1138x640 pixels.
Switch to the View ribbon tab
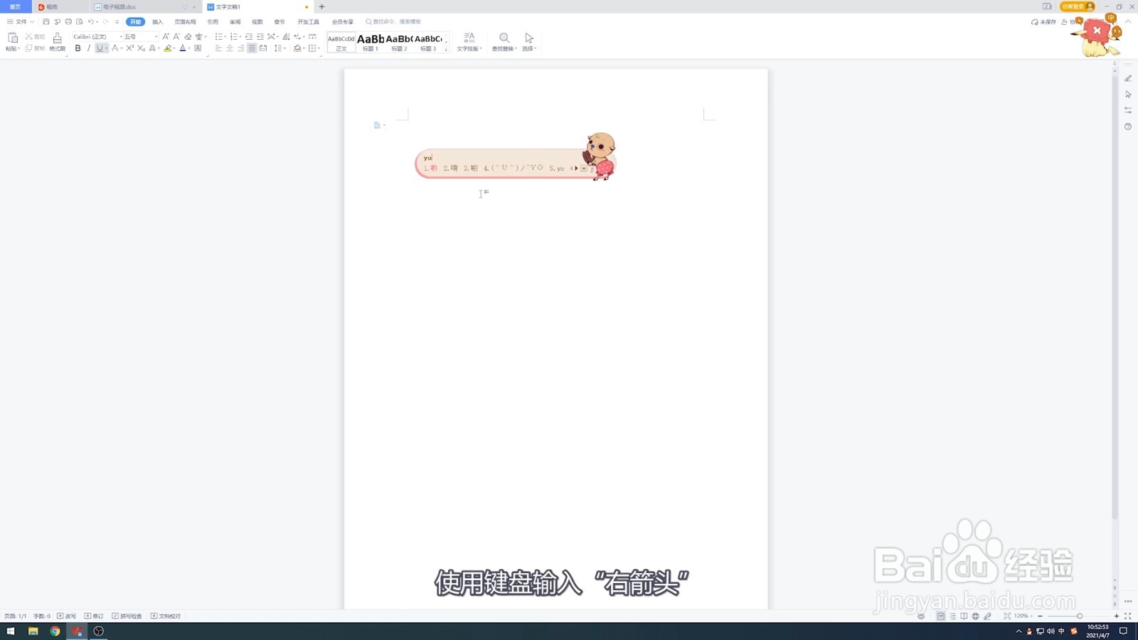click(x=257, y=22)
